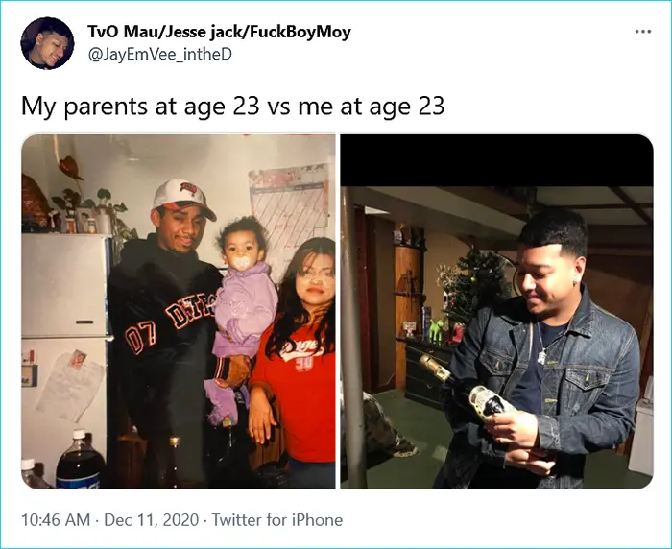Image resolution: width=672 pixels, height=549 pixels.
Task: Click the 10:46 AM timestamp
Action: [x=56, y=520]
